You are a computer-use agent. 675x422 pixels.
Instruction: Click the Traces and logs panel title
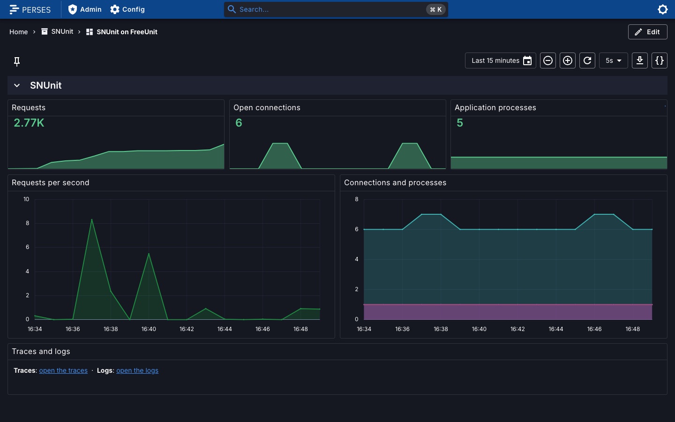coord(41,351)
